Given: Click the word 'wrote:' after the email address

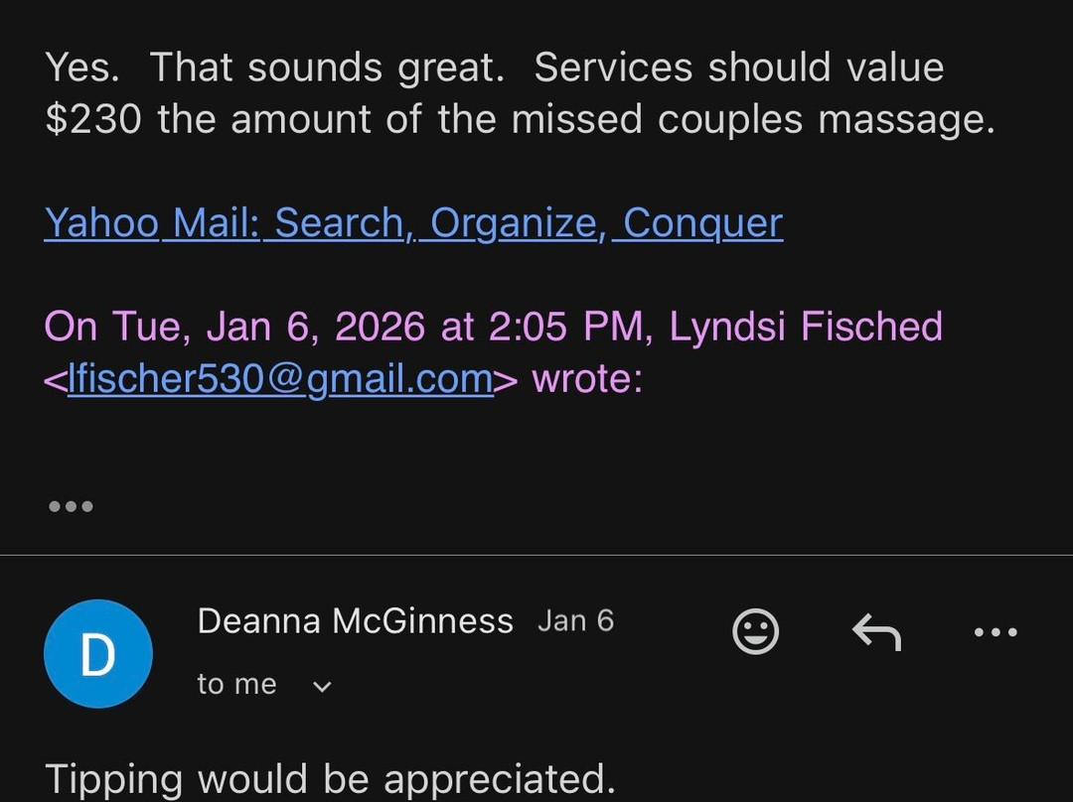Looking at the screenshot, I should pos(587,379).
